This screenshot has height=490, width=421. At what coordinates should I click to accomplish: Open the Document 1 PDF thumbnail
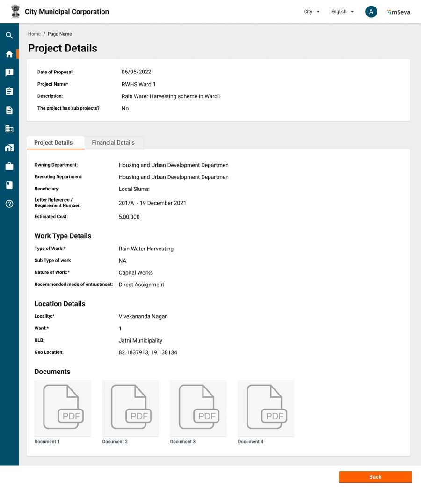tap(63, 408)
